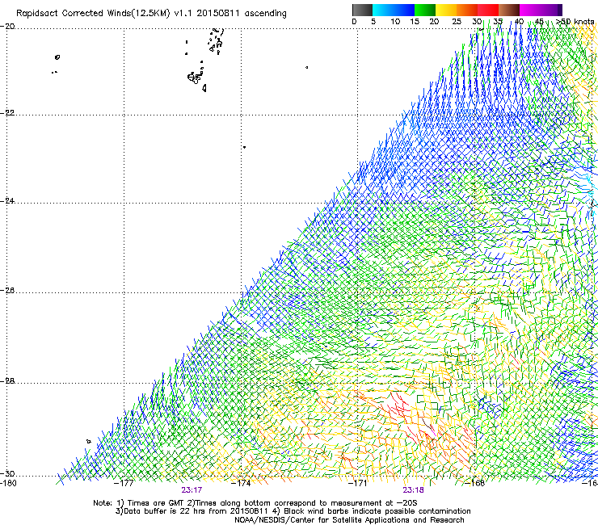The height and width of the screenshot is (525, 598).
Task: Click the -30 latitude axis label
Action: click(7, 473)
